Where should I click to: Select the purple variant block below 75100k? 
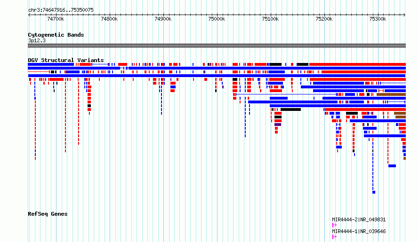tap(278, 125)
